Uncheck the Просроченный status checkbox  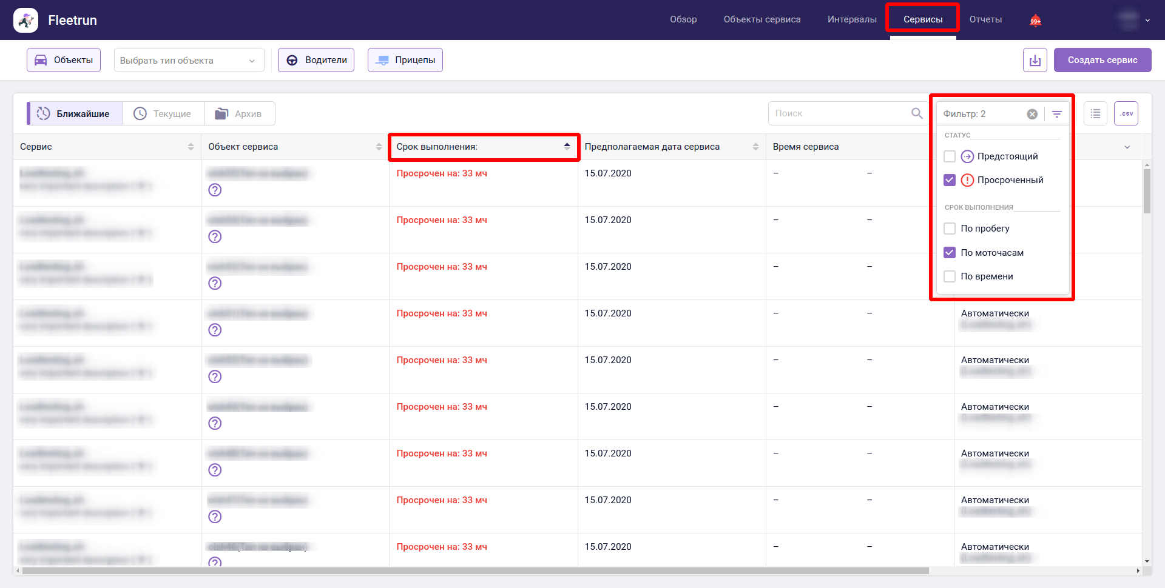[x=950, y=180]
